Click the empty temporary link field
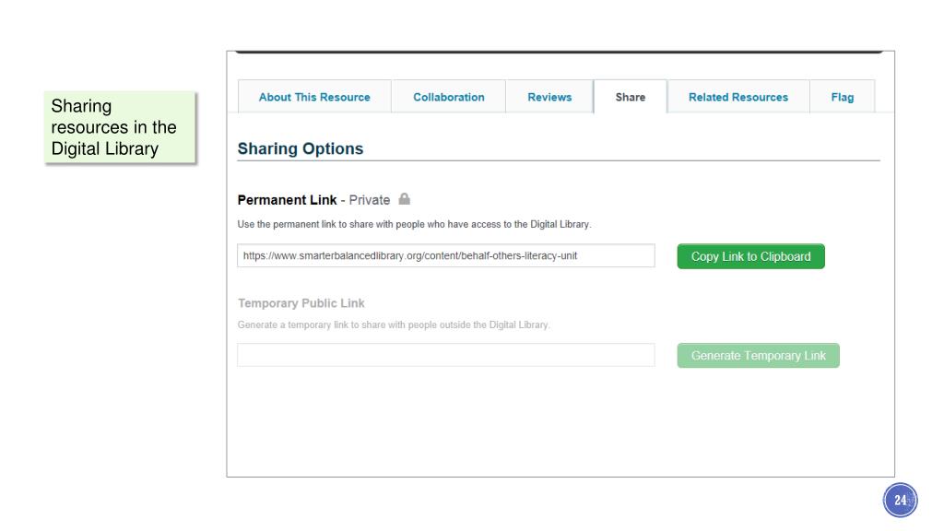 [446, 355]
